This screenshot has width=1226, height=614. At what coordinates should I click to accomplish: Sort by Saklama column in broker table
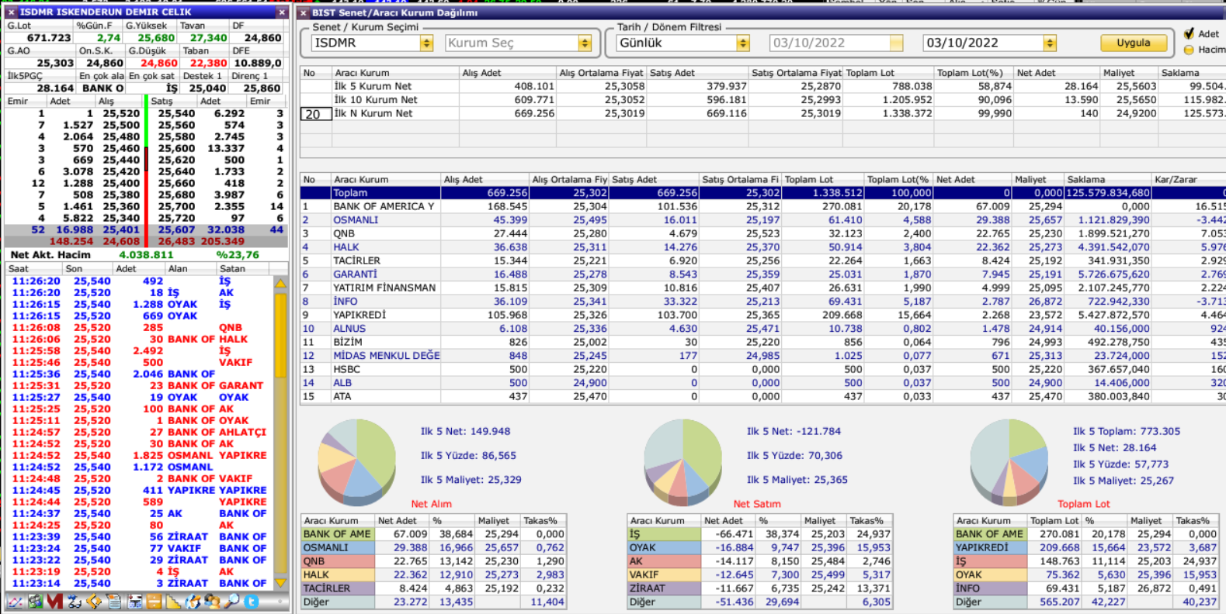click(x=1107, y=179)
